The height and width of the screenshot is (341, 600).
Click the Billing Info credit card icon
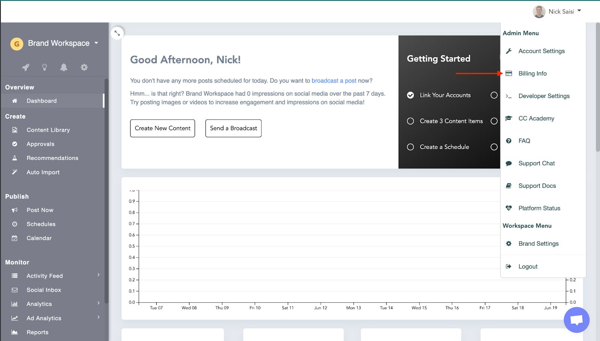(x=509, y=74)
